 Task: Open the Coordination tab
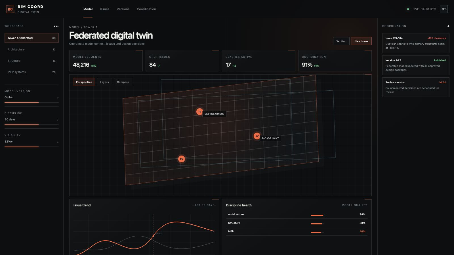coord(146,9)
